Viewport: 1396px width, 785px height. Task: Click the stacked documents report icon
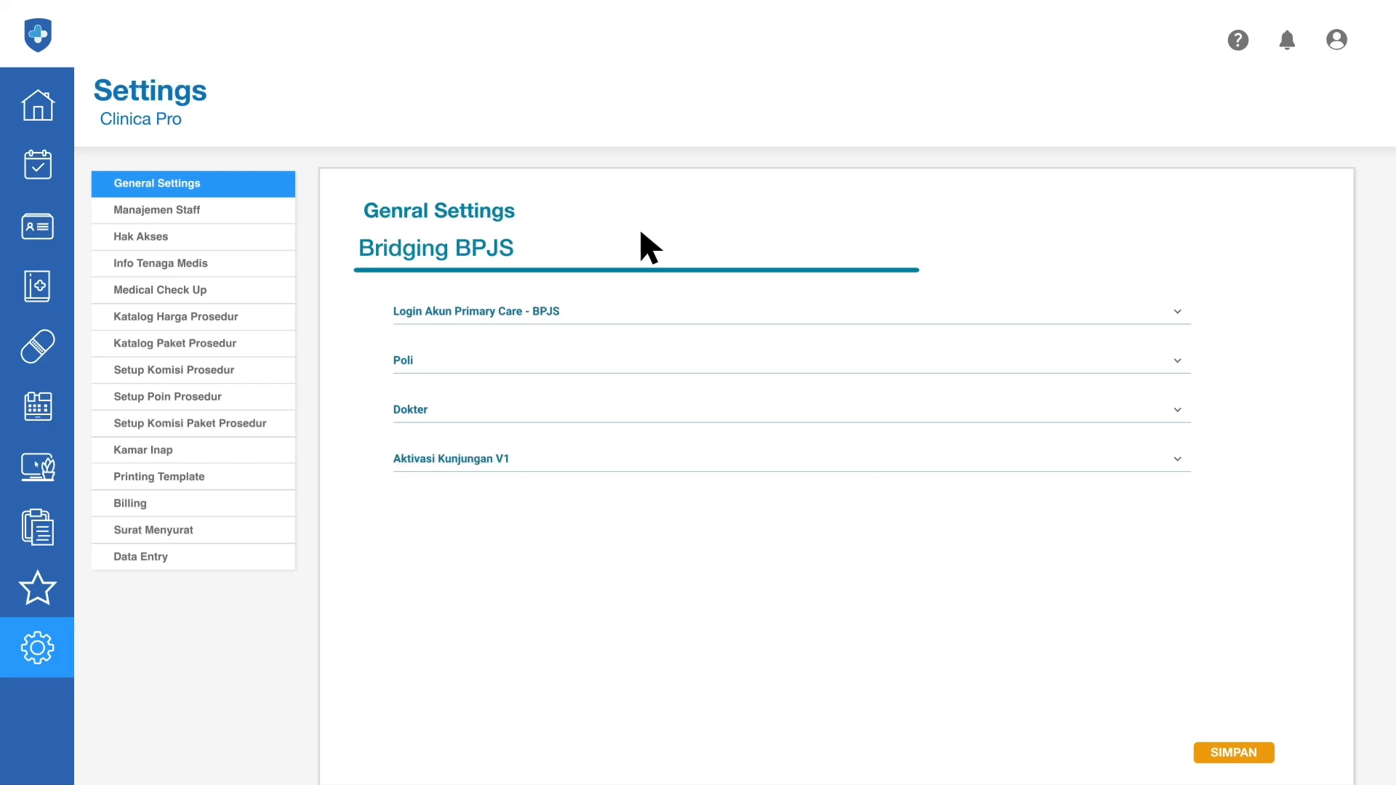click(x=37, y=527)
